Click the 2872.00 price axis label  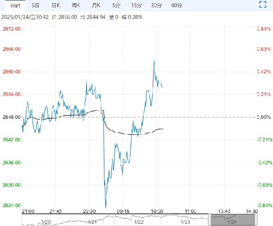(12, 29)
